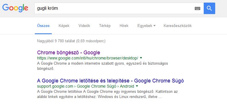This screenshot has height=104, width=227.
Task: Open the Videók tab
Action: click(84, 26)
